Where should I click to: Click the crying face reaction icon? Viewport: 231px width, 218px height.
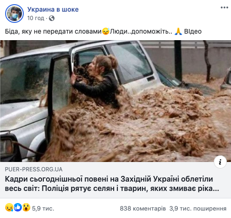click(x=9, y=207)
